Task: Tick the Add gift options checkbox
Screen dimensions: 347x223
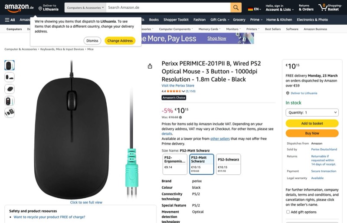Action: 288,212
